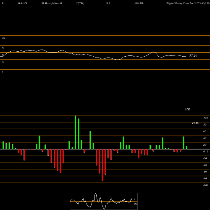210x210 pixels.
Task: Click the 9 value in mini chart
Action: coord(134,199)
